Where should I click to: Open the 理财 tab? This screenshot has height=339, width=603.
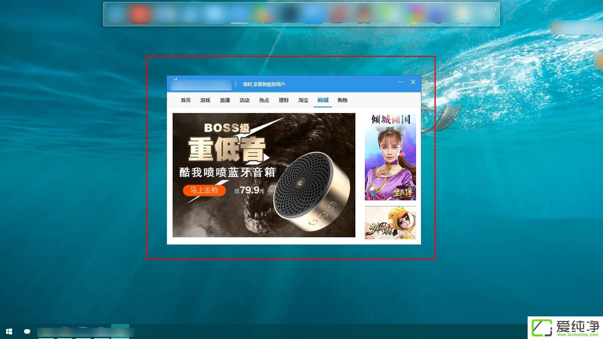[x=283, y=100]
